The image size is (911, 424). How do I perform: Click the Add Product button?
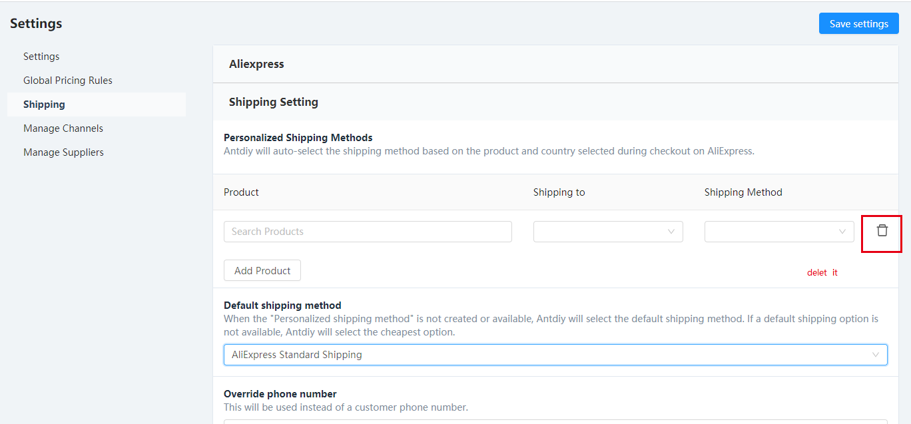pyautogui.click(x=262, y=271)
